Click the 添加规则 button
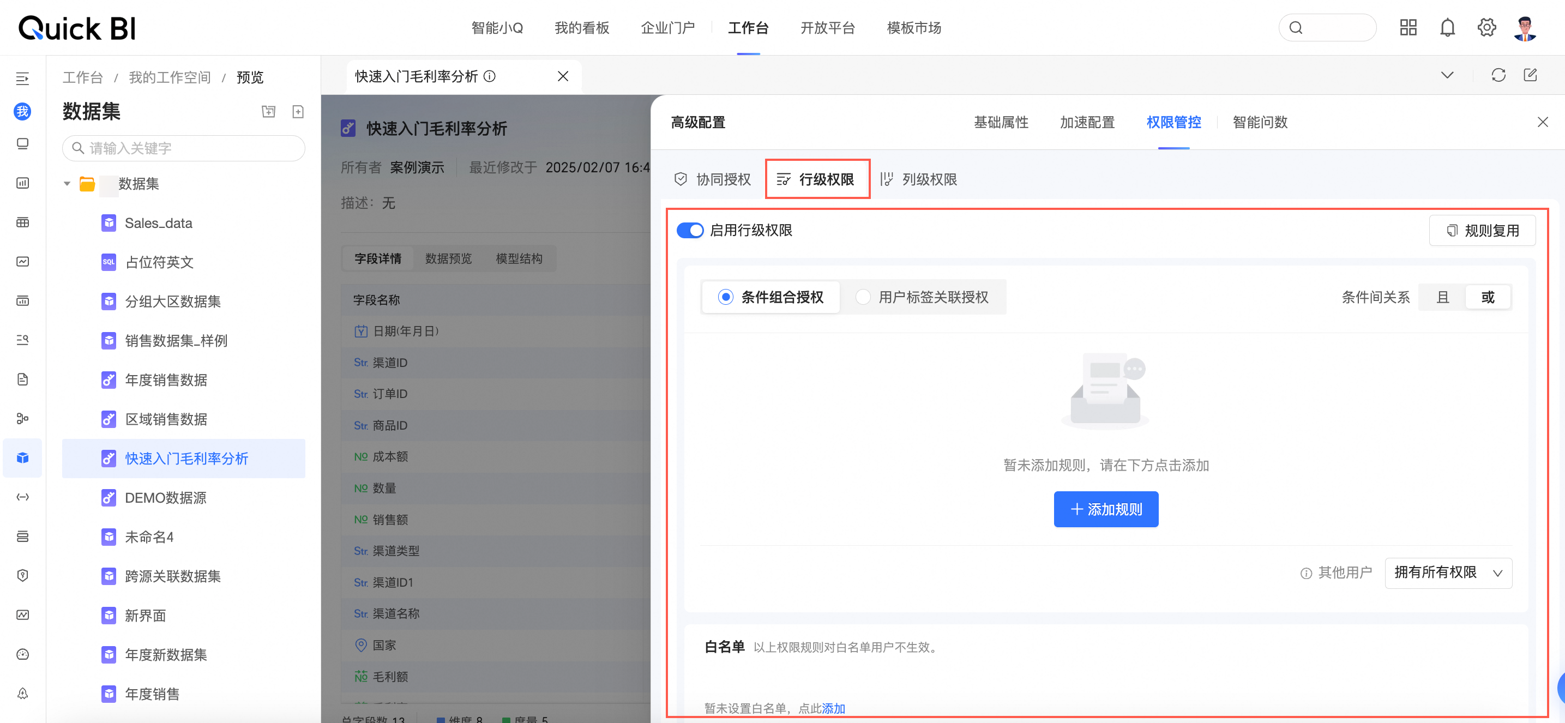 point(1106,509)
